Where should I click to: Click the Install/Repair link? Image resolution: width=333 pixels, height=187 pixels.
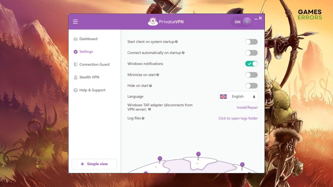[x=247, y=108]
